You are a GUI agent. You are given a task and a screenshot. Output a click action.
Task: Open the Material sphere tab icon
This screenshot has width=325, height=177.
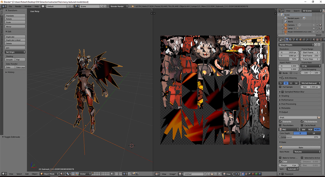point(314,40)
